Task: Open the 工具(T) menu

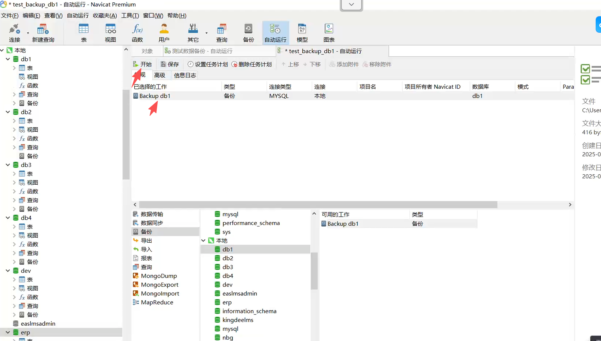Action: 130,16
